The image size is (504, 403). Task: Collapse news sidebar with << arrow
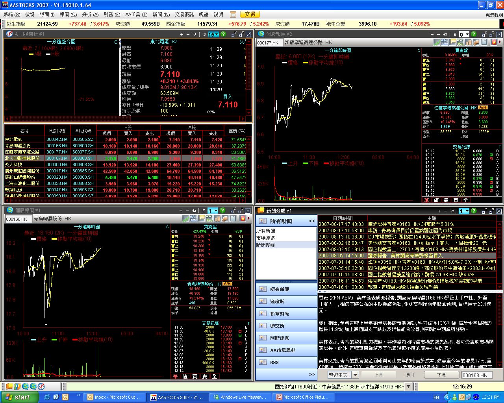(311, 221)
